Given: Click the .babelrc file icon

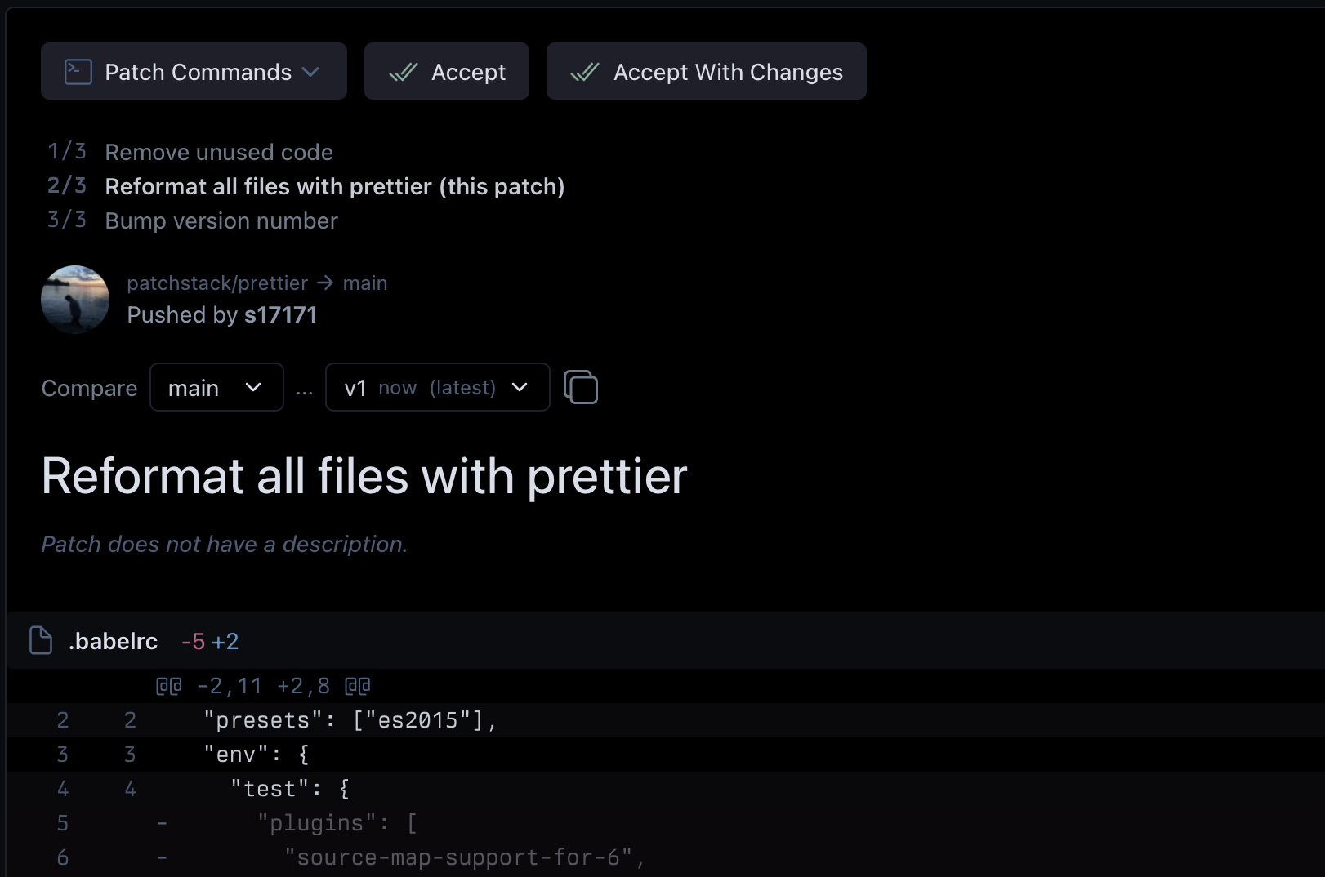Looking at the screenshot, I should [41, 641].
